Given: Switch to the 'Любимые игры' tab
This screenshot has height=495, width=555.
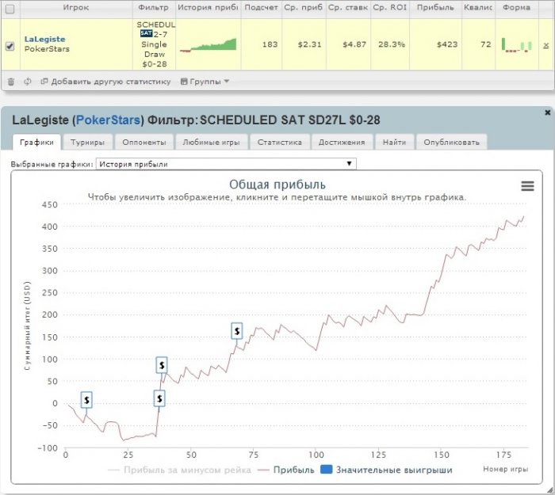Looking at the screenshot, I should point(212,142).
